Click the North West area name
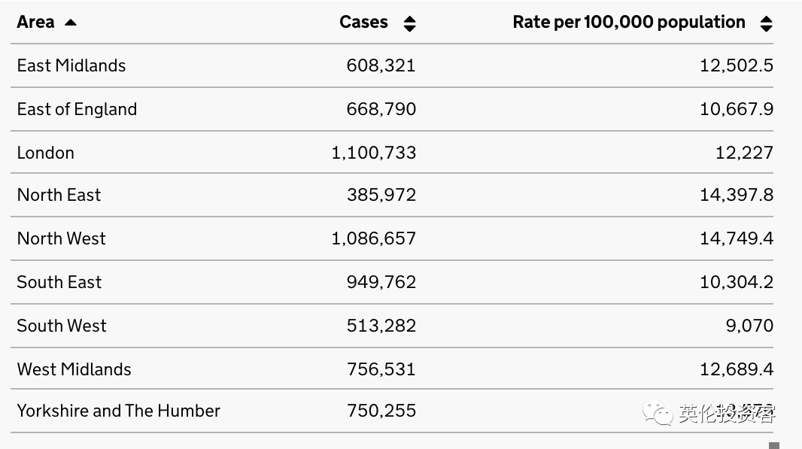This screenshot has height=449, width=802. tap(62, 238)
